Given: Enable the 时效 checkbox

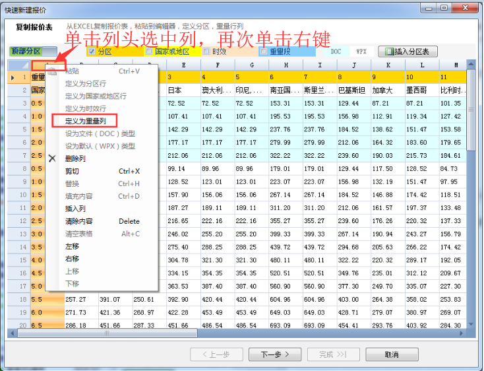Looking at the screenshot, I should 206,51.
